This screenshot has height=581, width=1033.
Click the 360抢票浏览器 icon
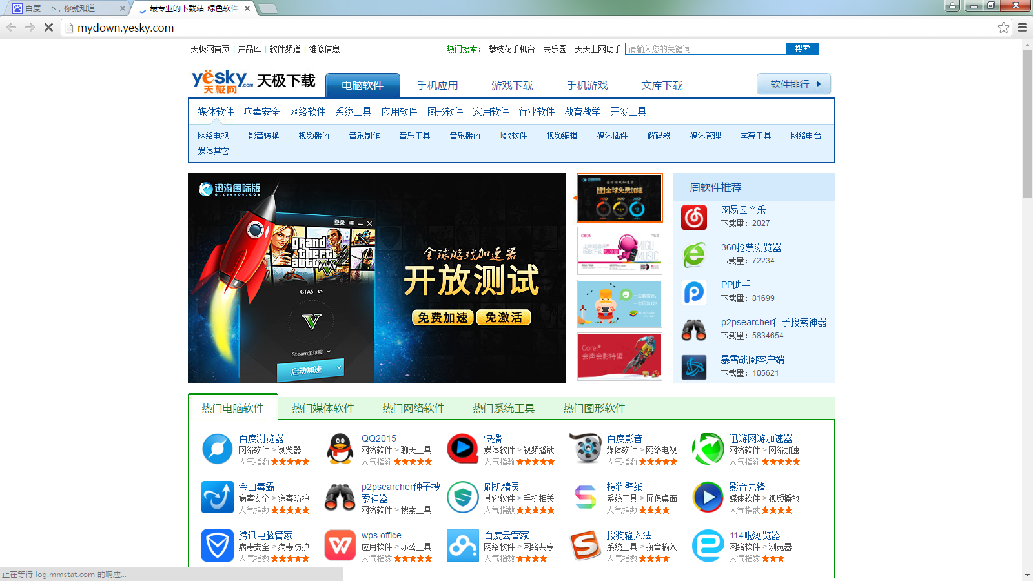694,255
